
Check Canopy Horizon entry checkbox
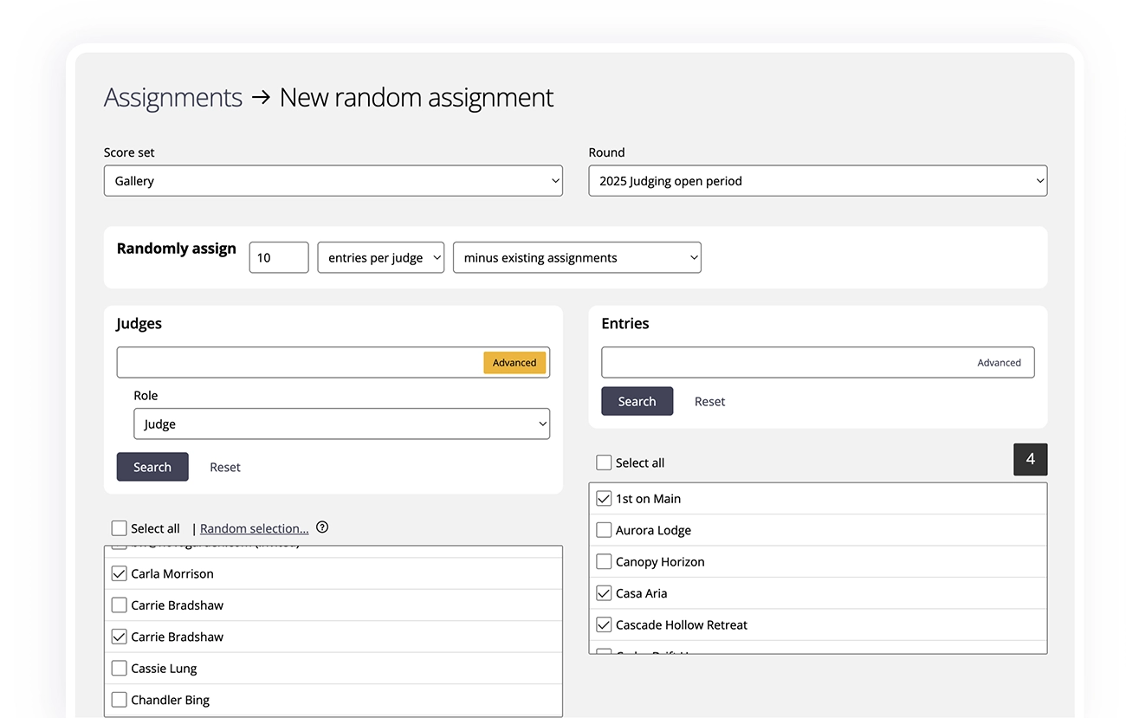[604, 561]
